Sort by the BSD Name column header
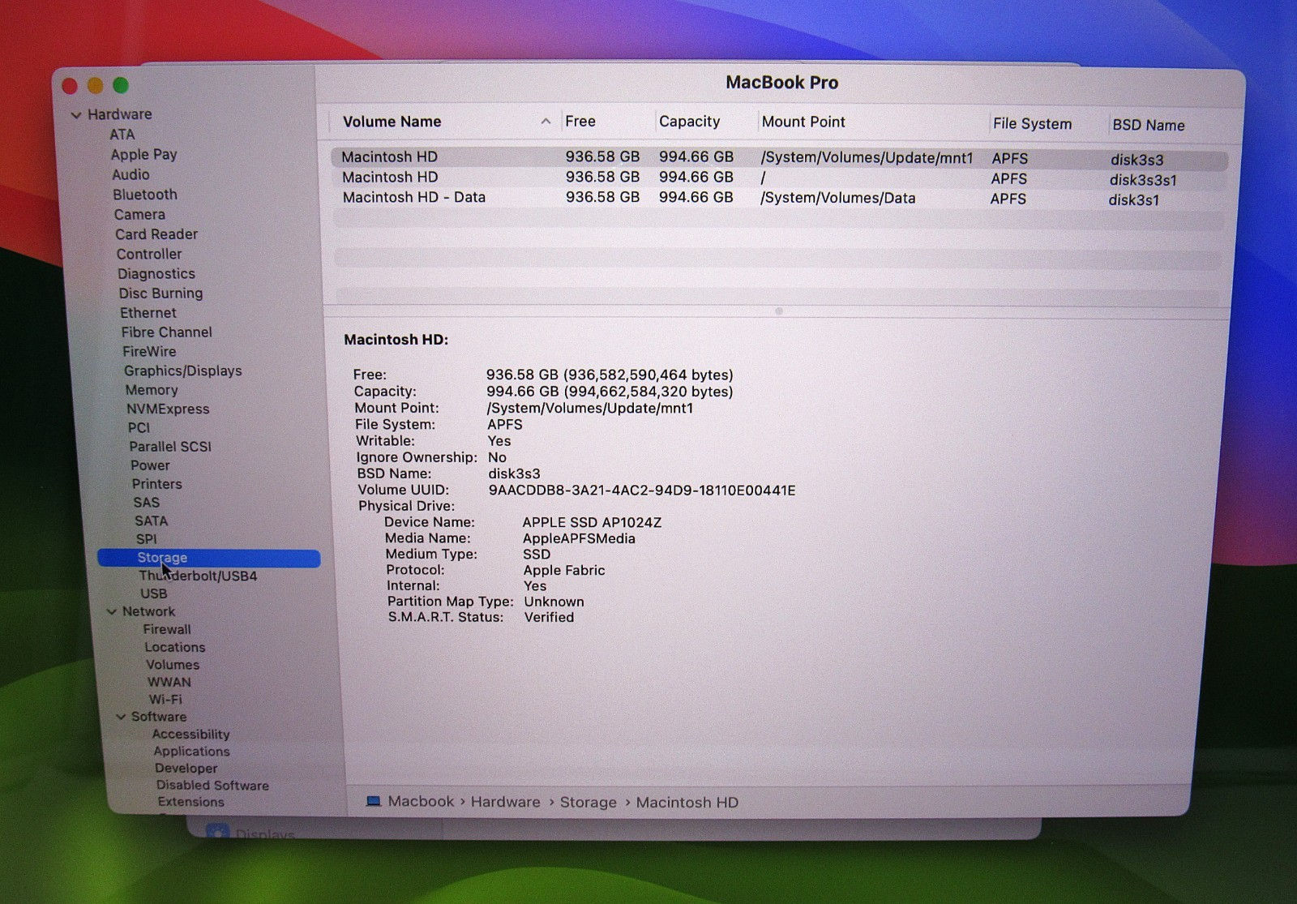The height and width of the screenshot is (904, 1297). coord(1148,125)
